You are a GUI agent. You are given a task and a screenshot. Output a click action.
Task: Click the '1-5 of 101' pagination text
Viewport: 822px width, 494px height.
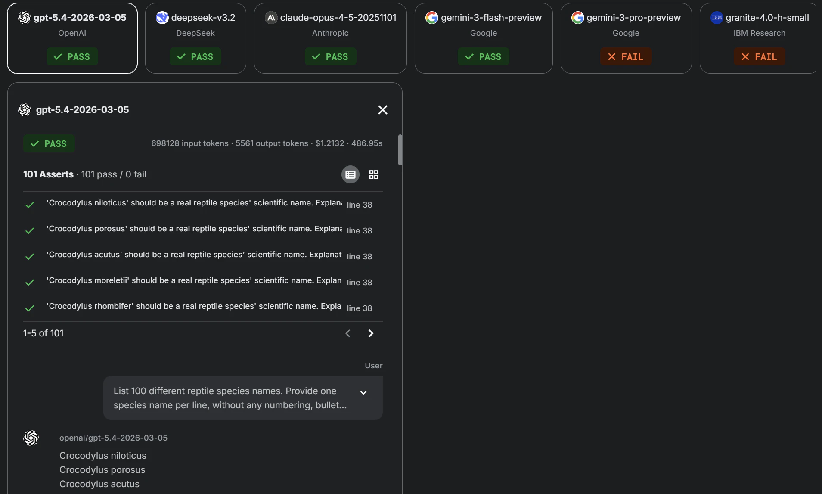(x=43, y=333)
